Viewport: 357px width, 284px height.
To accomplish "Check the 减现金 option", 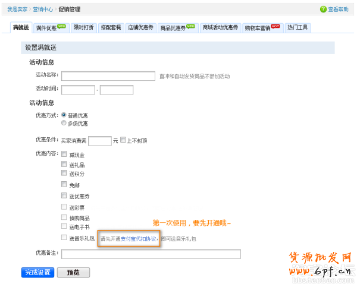I will pyautogui.click(x=64, y=154).
